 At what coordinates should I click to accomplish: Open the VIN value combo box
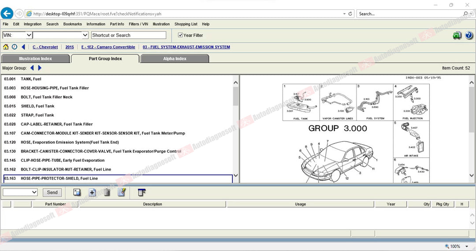click(x=60, y=35)
